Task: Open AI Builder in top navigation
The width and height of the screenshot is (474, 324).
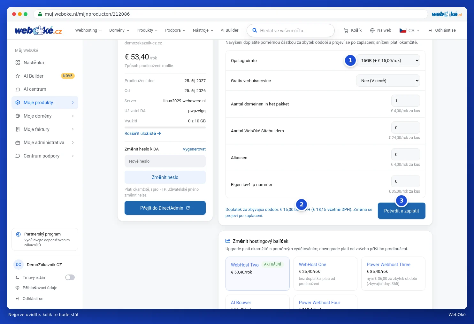Action: tap(229, 30)
